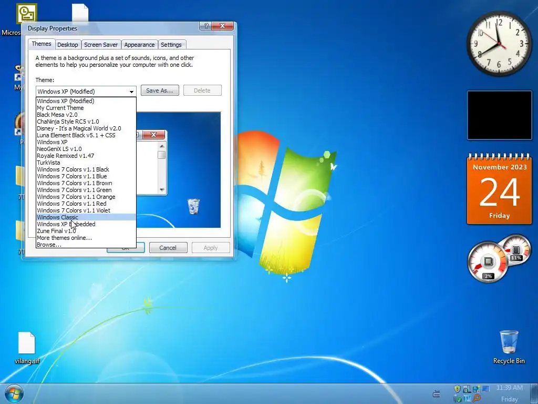Click the analog clock gadget
Viewport: 538px width, 404px height.
coord(499,43)
